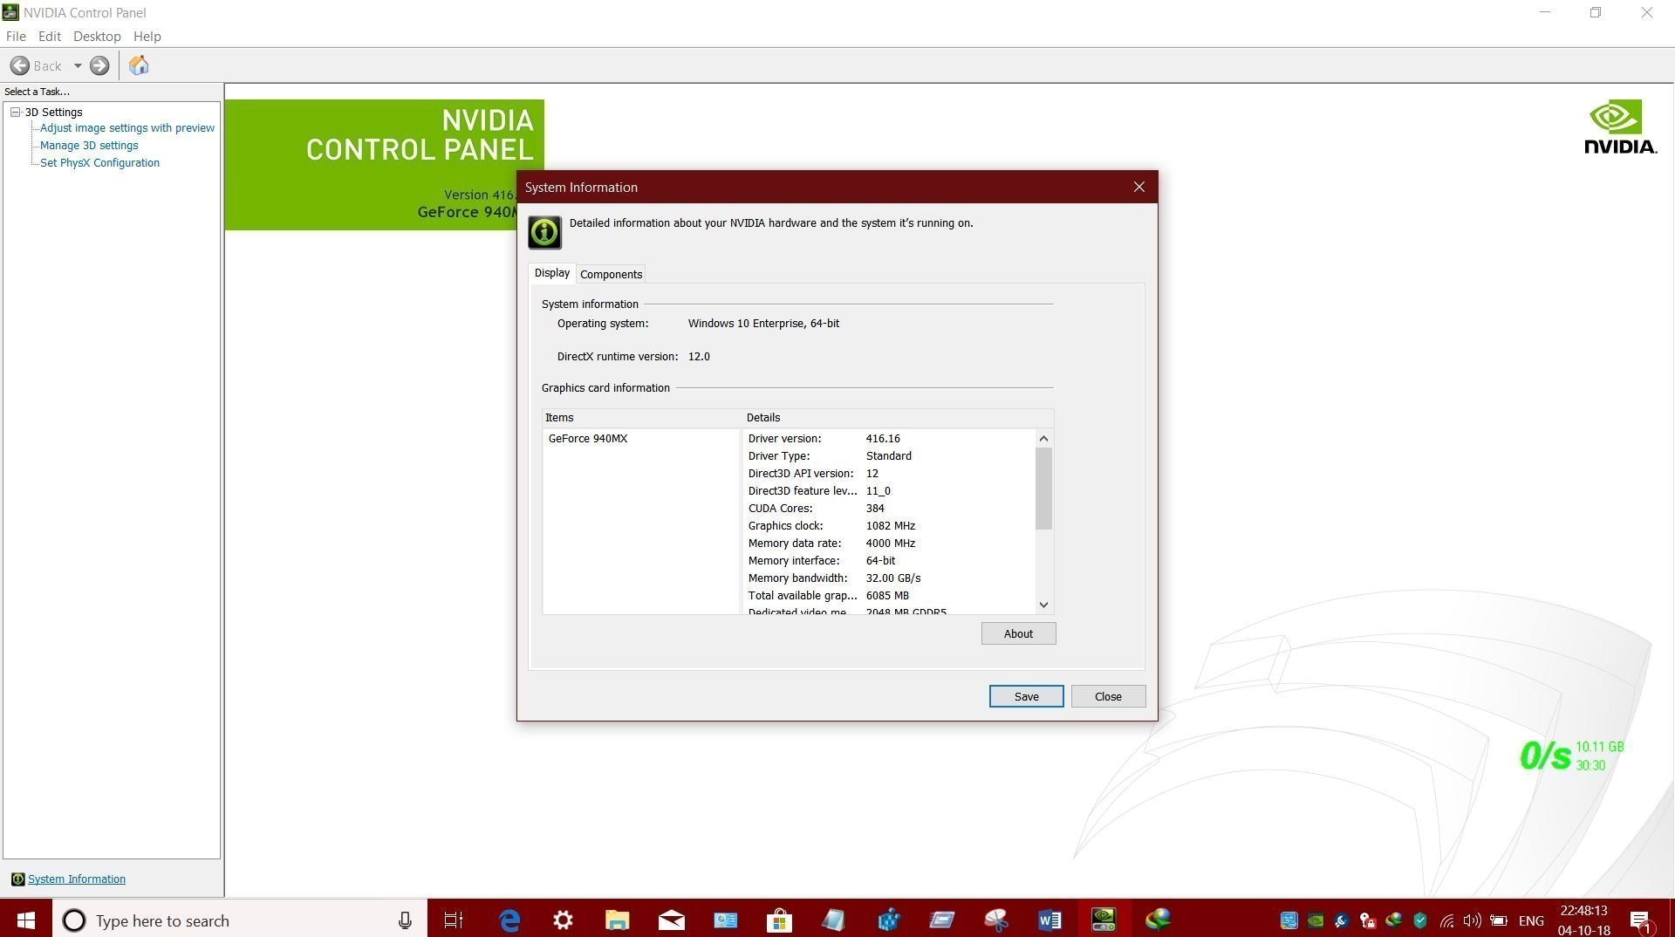Open File Explorer from taskbar
Screen dimensions: 1675x937
click(x=617, y=920)
